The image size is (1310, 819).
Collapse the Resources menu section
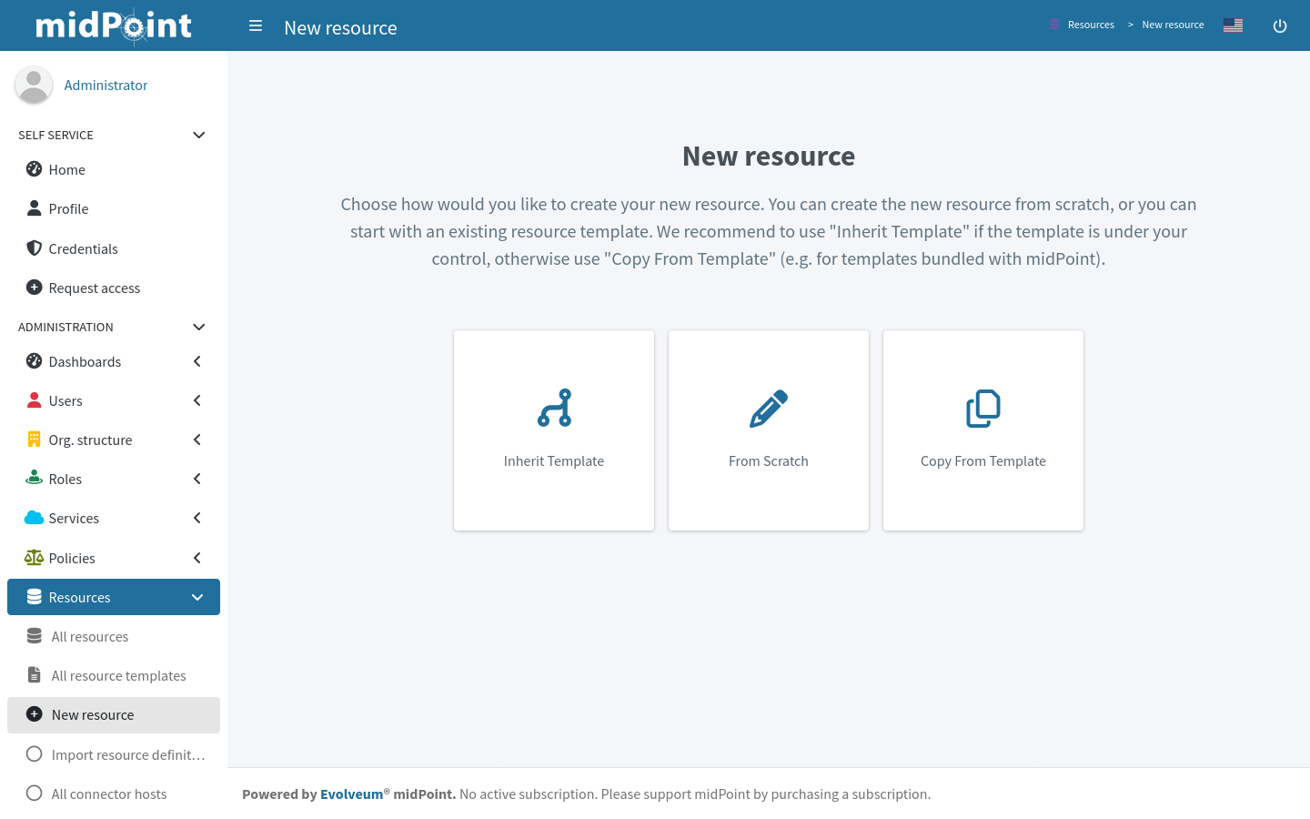tap(196, 597)
